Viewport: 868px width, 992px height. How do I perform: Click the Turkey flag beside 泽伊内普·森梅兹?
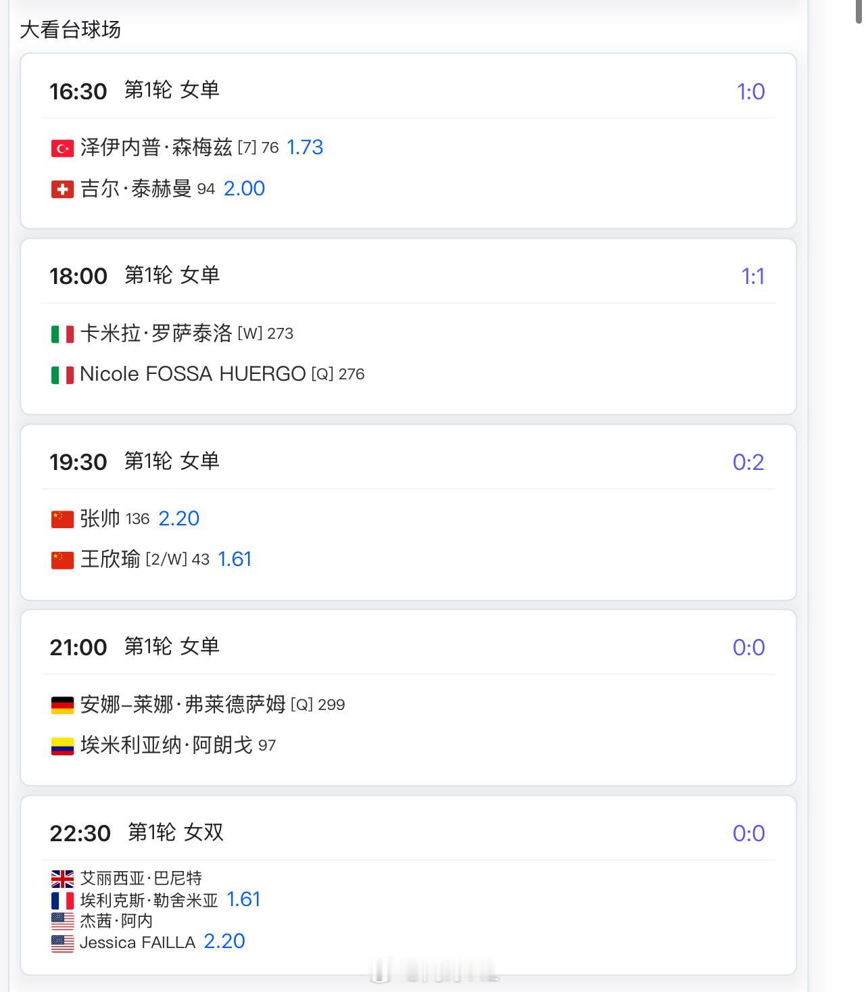62,148
